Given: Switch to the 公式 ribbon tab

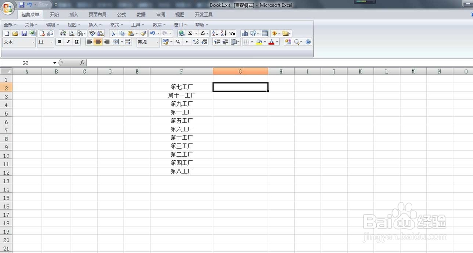Looking at the screenshot, I should point(122,15).
